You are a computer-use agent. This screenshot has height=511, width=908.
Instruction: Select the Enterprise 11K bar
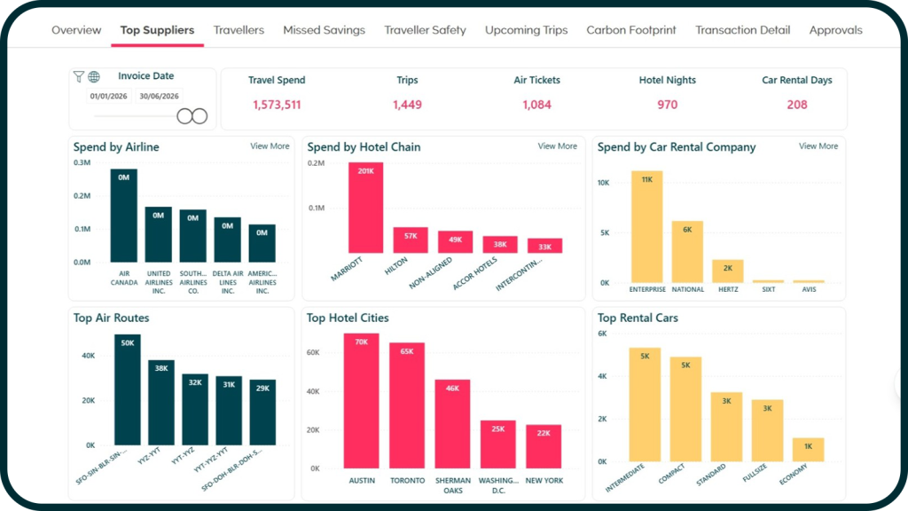[646, 226]
